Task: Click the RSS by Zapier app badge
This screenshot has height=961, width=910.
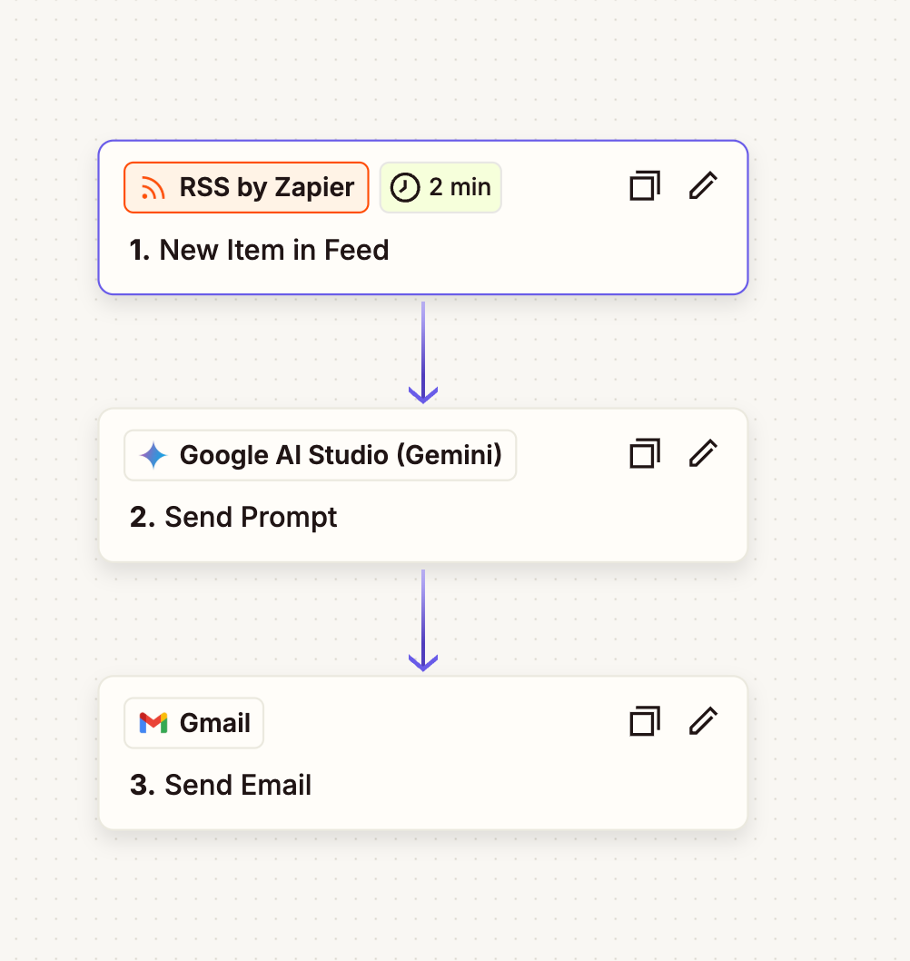Action: (x=246, y=187)
